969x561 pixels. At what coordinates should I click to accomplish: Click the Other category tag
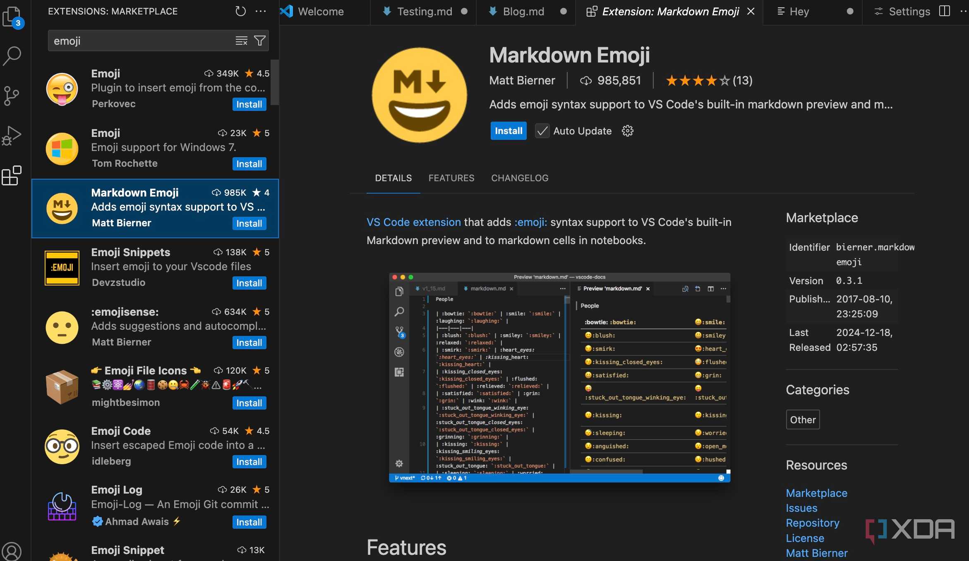click(803, 420)
